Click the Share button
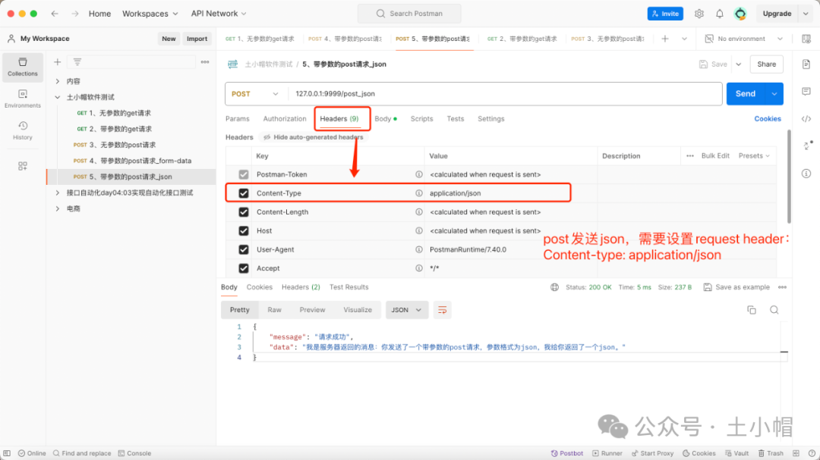820x460 pixels. [x=767, y=64]
